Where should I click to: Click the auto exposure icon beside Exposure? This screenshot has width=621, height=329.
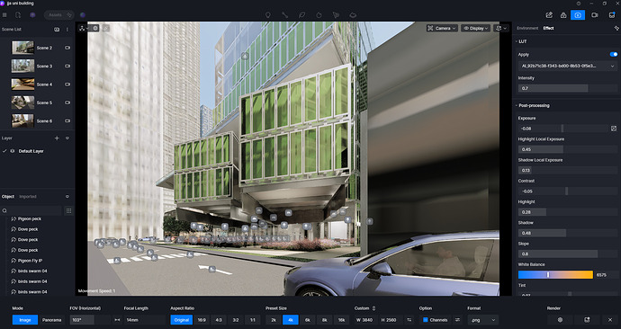[x=614, y=129]
